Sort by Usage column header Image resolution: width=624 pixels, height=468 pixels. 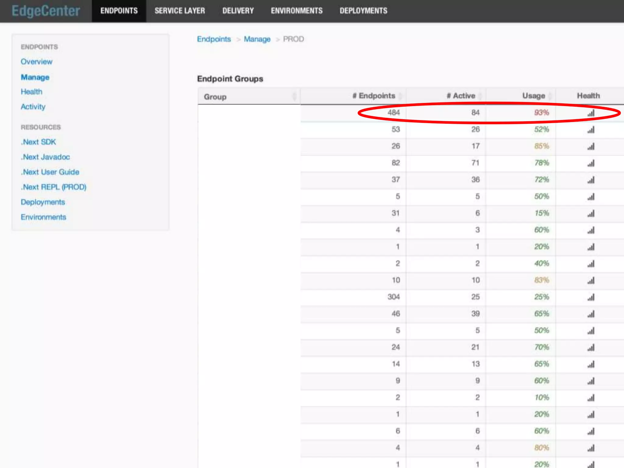point(534,96)
